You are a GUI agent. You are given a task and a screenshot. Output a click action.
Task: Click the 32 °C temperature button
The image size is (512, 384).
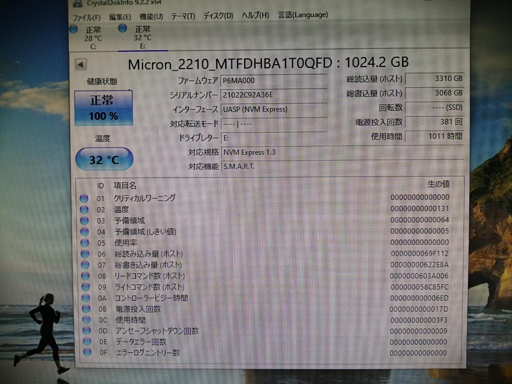104,160
